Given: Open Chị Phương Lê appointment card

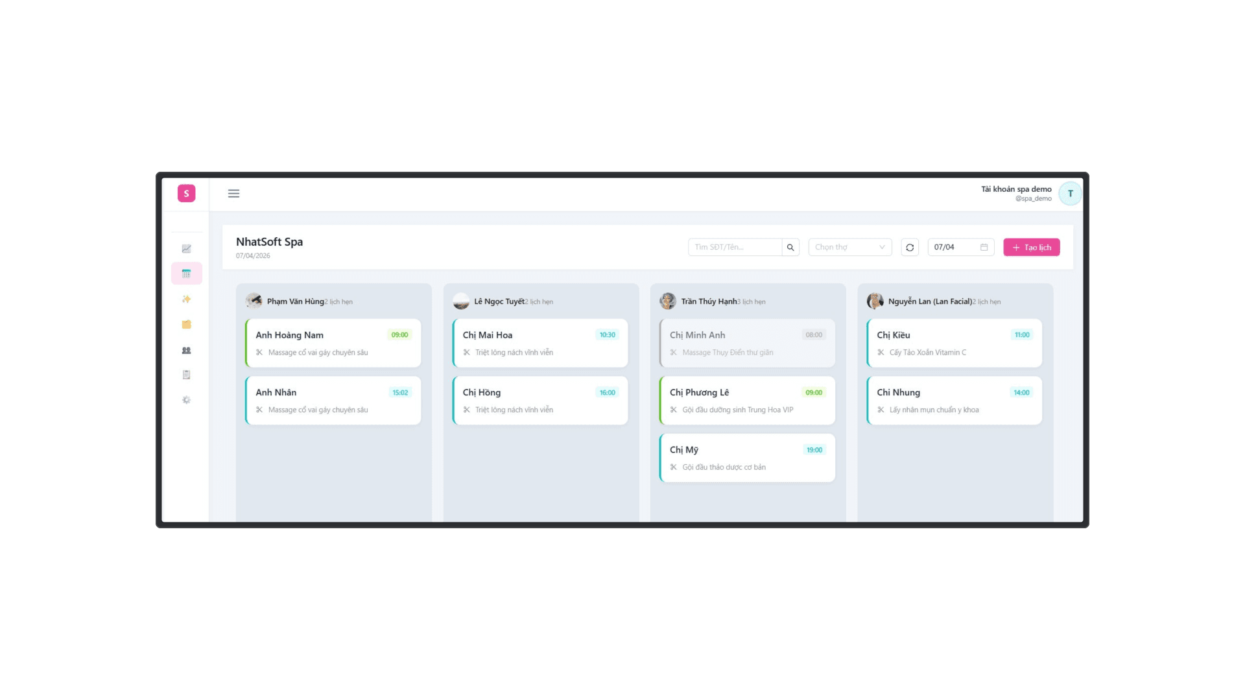Looking at the screenshot, I should (747, 401).
